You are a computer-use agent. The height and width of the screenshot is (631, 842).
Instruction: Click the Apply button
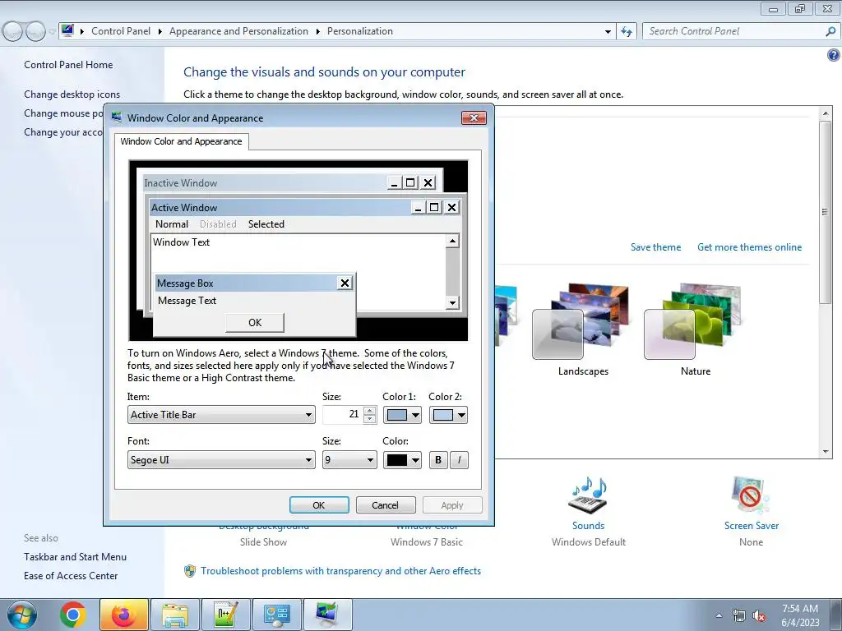452,505
